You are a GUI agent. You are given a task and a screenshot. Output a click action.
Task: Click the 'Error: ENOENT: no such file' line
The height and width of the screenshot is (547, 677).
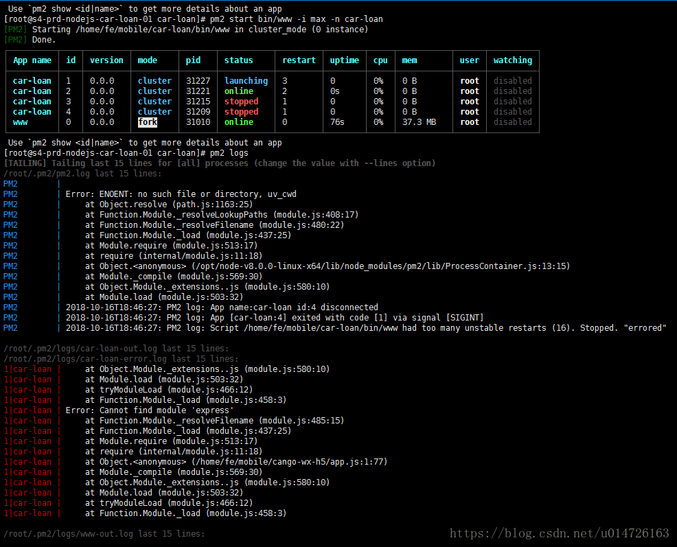click(x=181, y=194)
